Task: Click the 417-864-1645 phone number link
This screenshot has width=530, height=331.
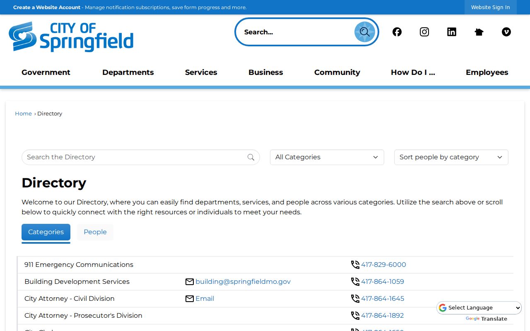Action: [x=383, y=299]
